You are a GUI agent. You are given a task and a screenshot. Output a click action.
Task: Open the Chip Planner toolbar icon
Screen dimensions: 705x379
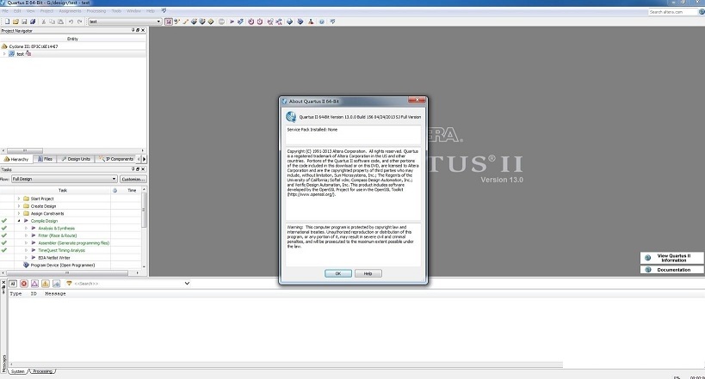coord(210,21)
